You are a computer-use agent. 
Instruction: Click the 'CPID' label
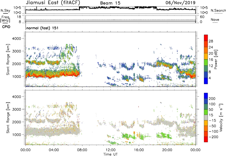click(x=6, y=27)
